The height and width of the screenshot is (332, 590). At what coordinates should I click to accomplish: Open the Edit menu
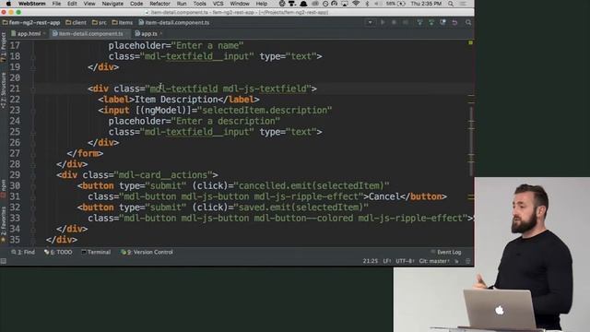72,4
